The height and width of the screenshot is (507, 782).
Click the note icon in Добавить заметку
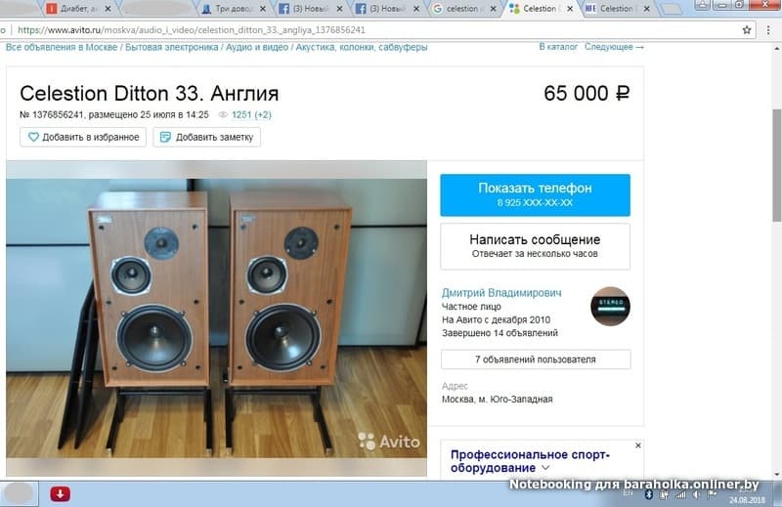tap(165, 137)
